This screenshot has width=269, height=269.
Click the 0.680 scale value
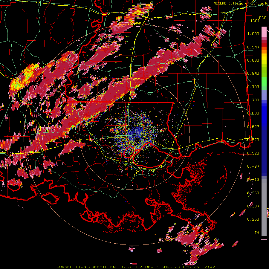point(253,113)
